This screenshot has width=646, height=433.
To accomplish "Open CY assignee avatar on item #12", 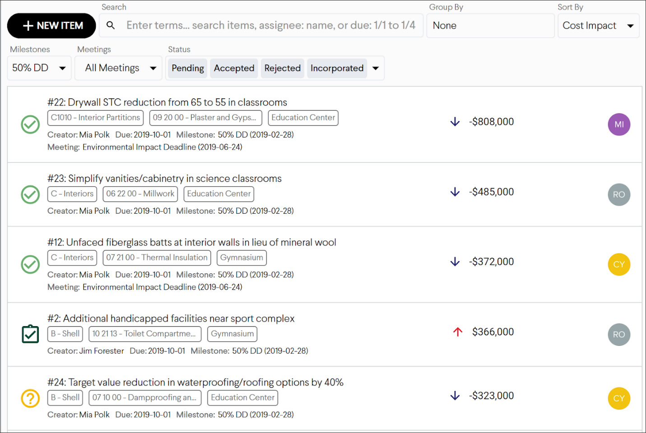I will (x=619, y=264).
